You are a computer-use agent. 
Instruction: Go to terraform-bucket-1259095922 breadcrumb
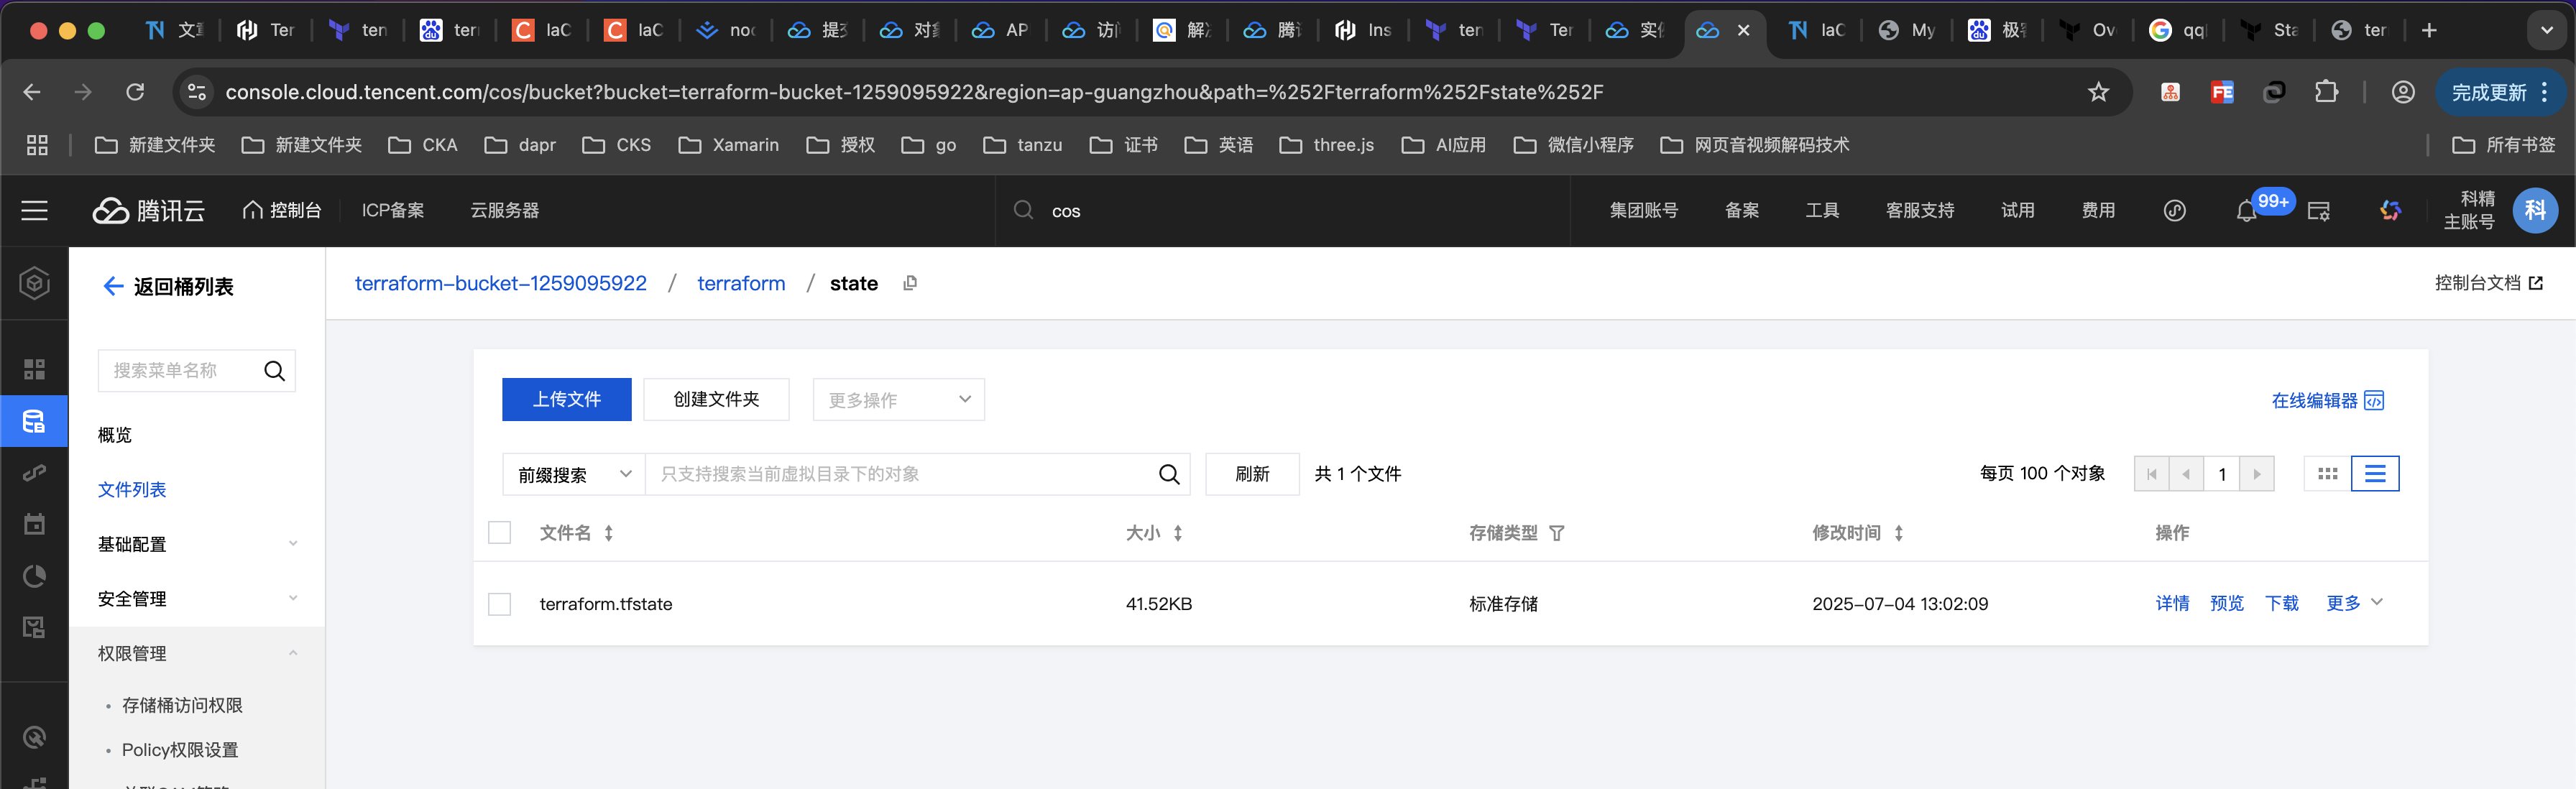pyautogui.click(x=500, y=284)
